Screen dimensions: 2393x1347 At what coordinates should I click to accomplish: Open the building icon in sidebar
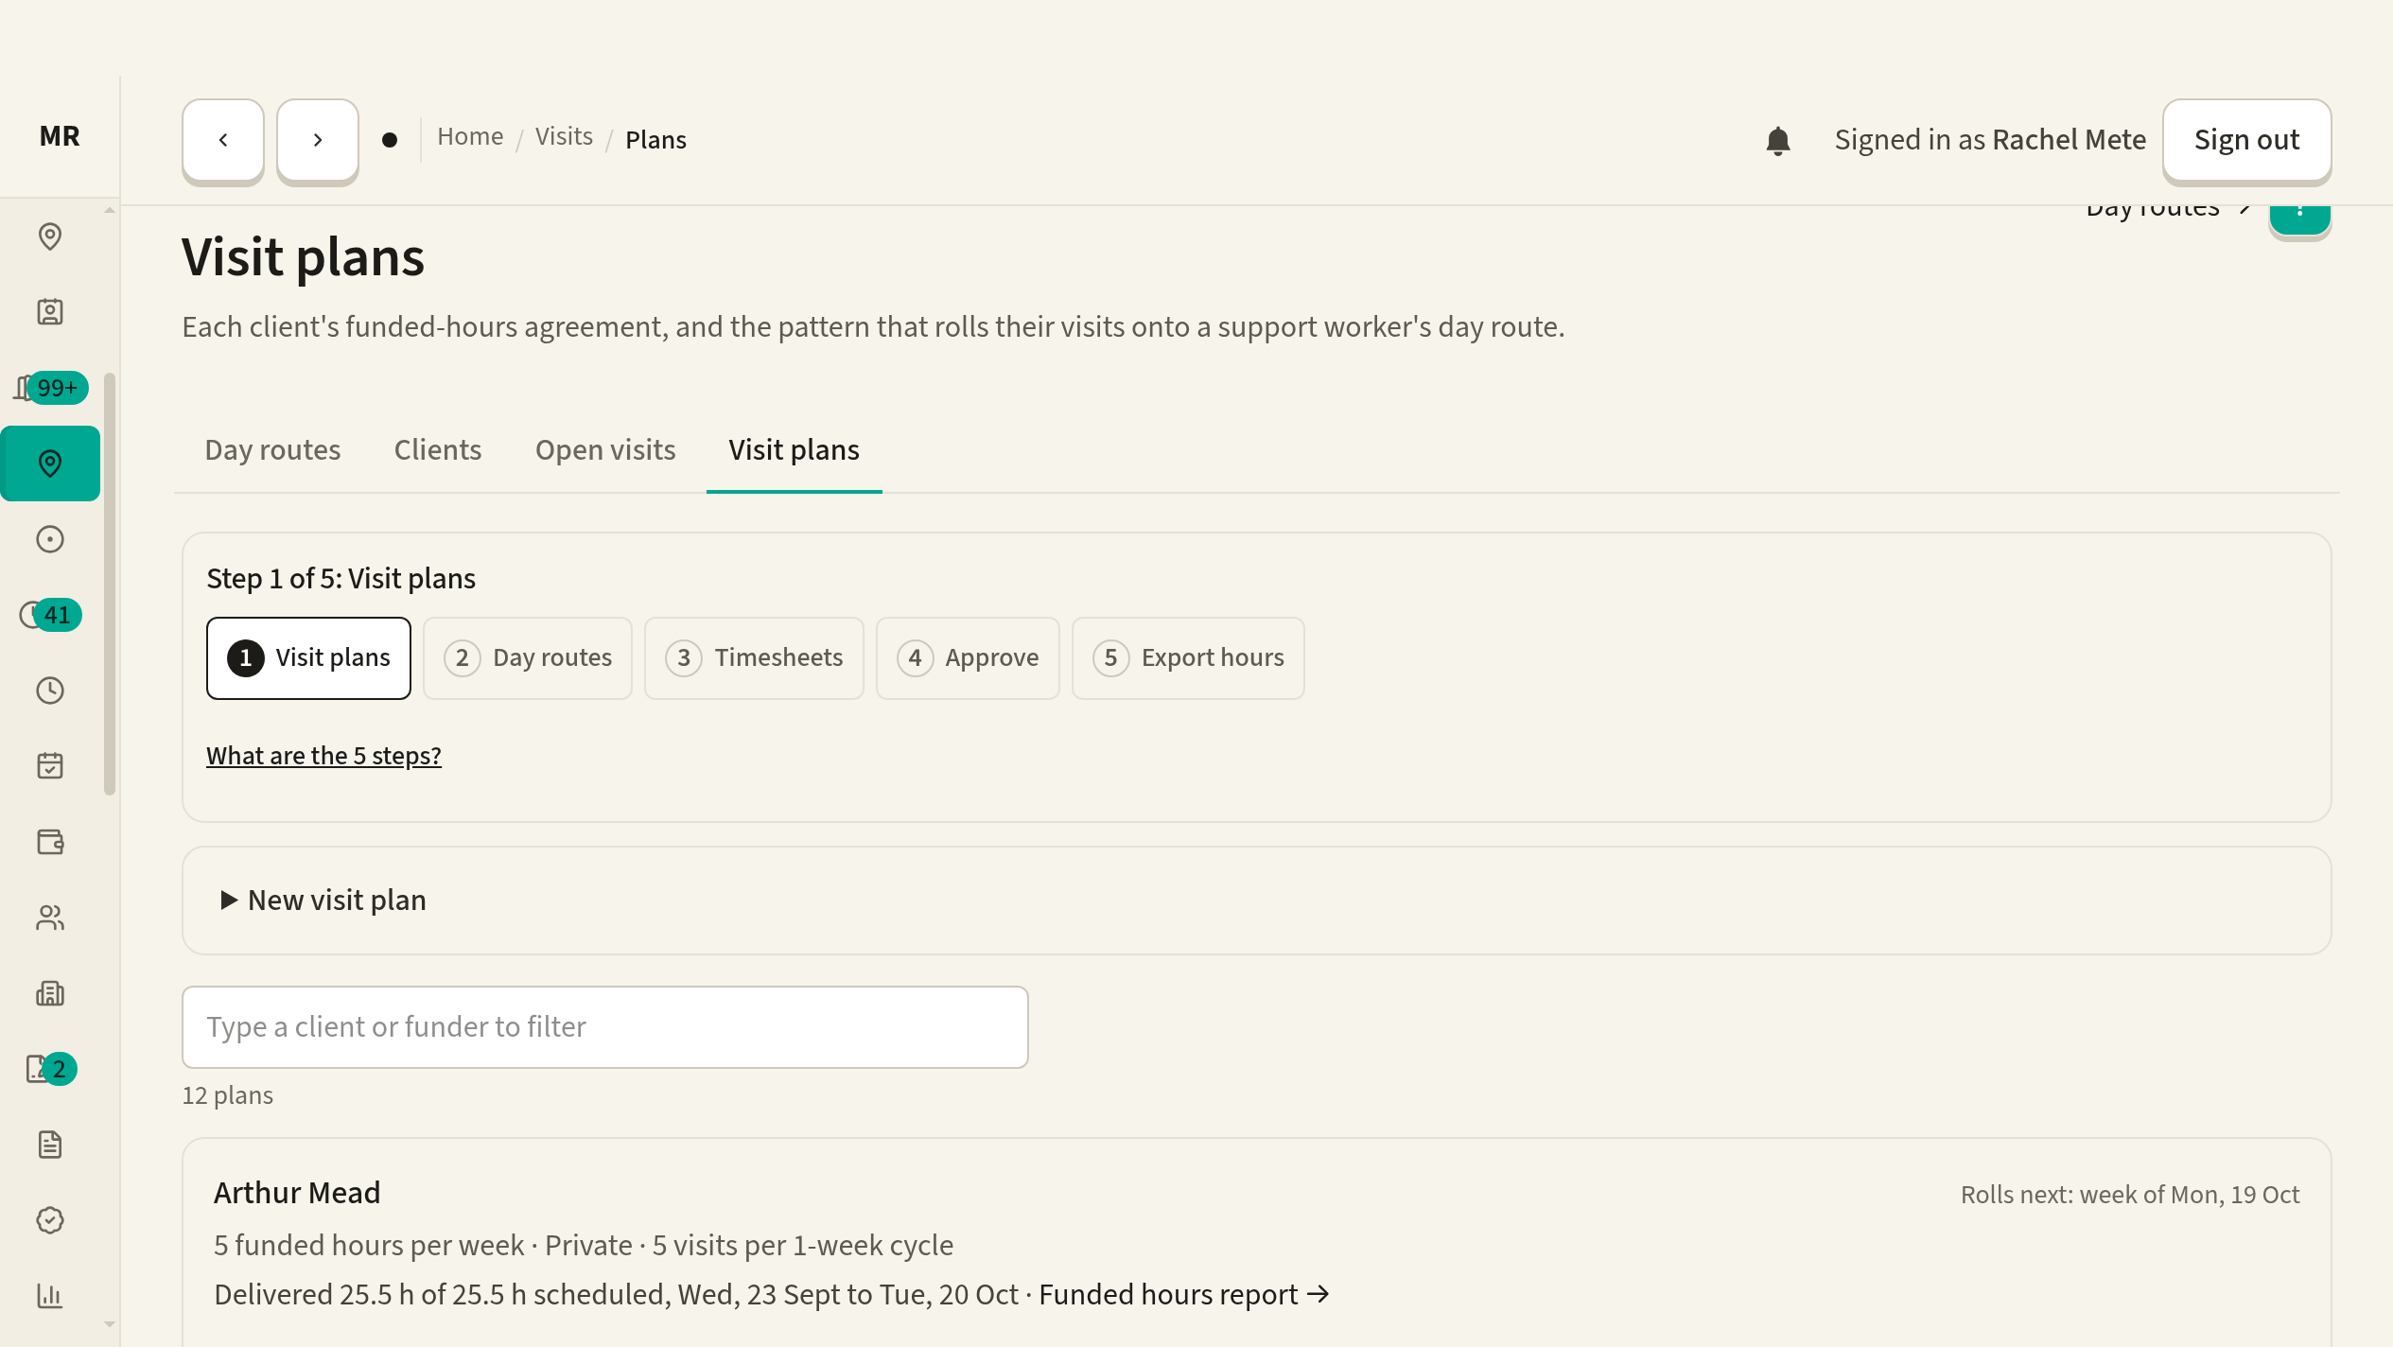50,993
